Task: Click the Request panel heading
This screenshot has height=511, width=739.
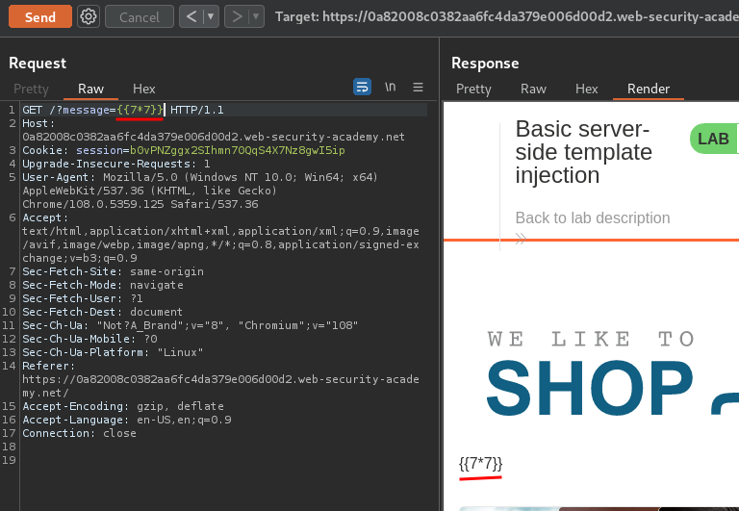Action: pos(38,64)
